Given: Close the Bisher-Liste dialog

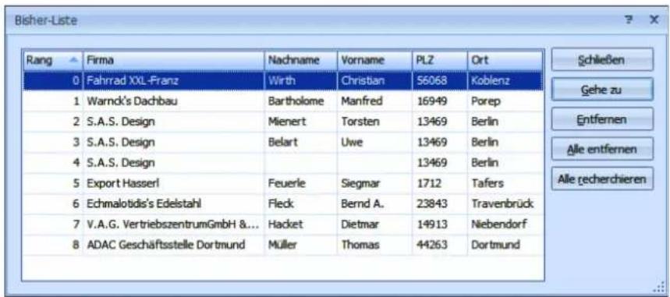Looking at the screenshot, I should tap(654, 19).
